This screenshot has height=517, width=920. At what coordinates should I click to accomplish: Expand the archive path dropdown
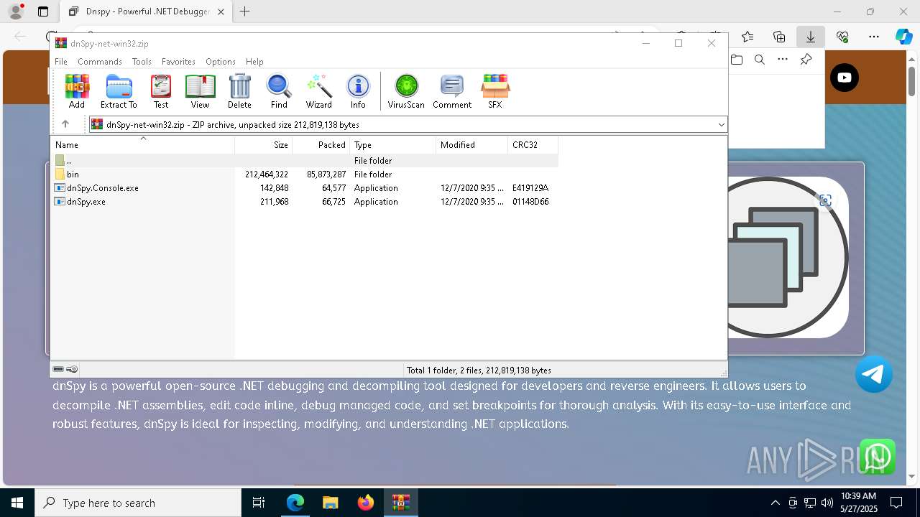point(721,124)
